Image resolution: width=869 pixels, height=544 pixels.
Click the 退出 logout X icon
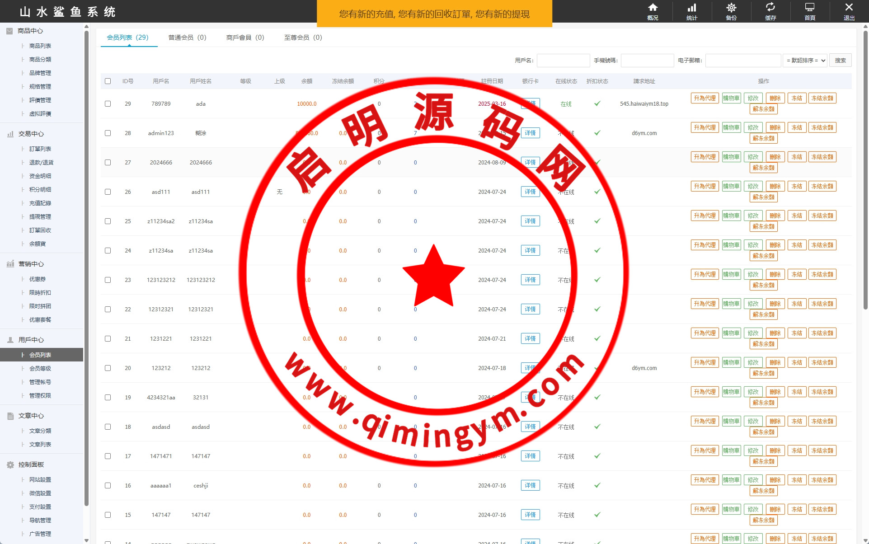(x=849, y=8)
